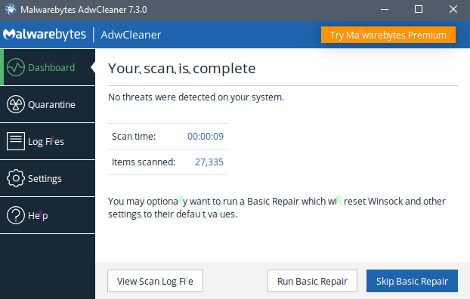Click Run Basic Repair button
The image size is (470, 299).
pyautogui.click(x=312, y=281)
